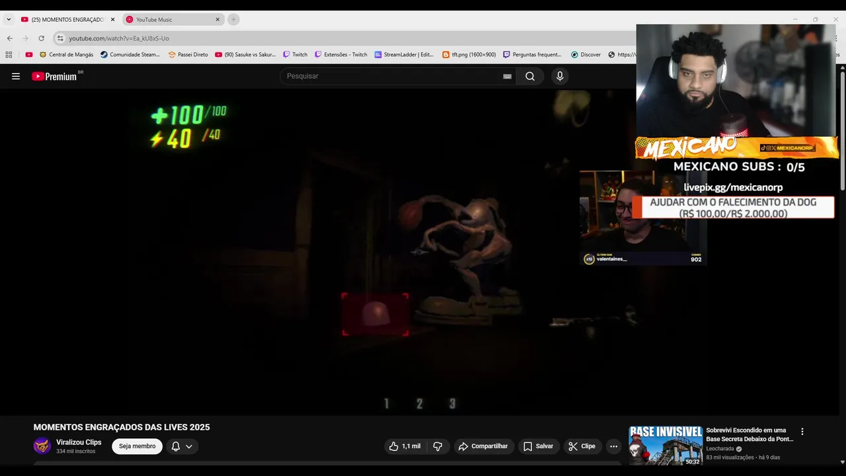
Task: Like the video (1,1 mil)
Action: click(x=404, y=446)
